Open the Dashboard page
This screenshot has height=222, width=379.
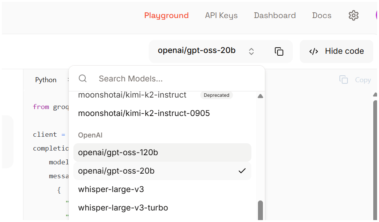click(274, 15)
